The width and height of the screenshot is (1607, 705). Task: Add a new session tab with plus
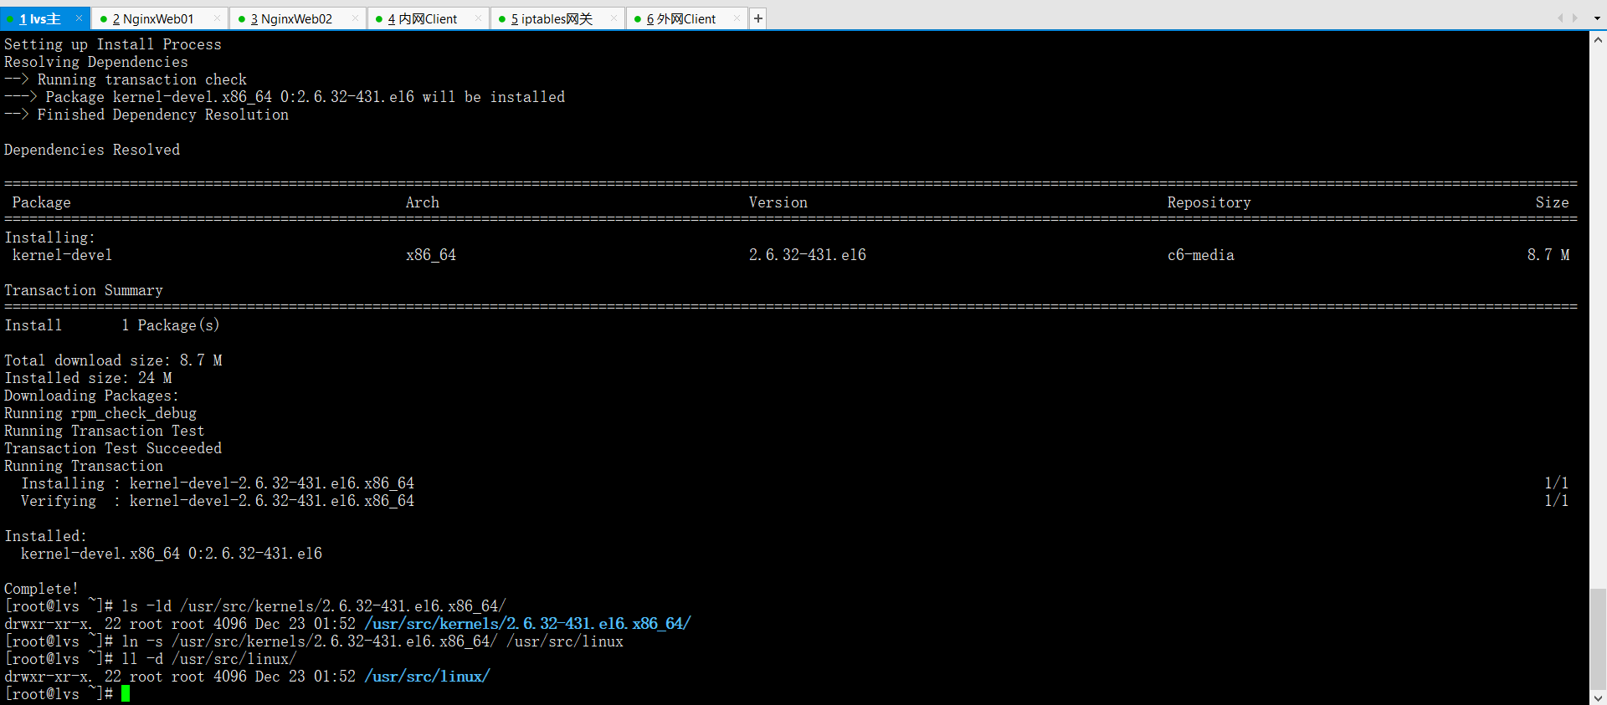pyautogui.click(x=757, y=18)
